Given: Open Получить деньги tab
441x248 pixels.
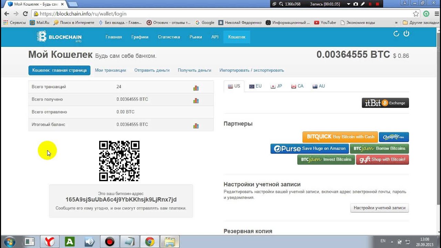Looking at the screenshot, I should [x=194, y=70].
